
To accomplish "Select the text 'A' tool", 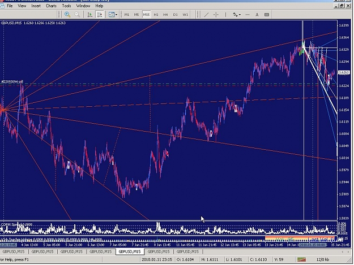I will tap(257, 15).
